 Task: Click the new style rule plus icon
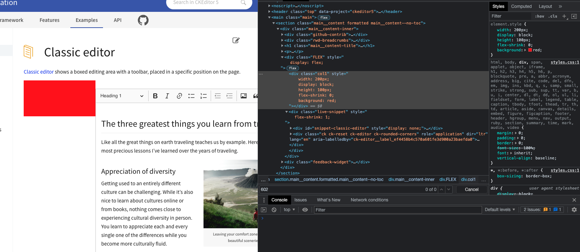tap(564, 16)
